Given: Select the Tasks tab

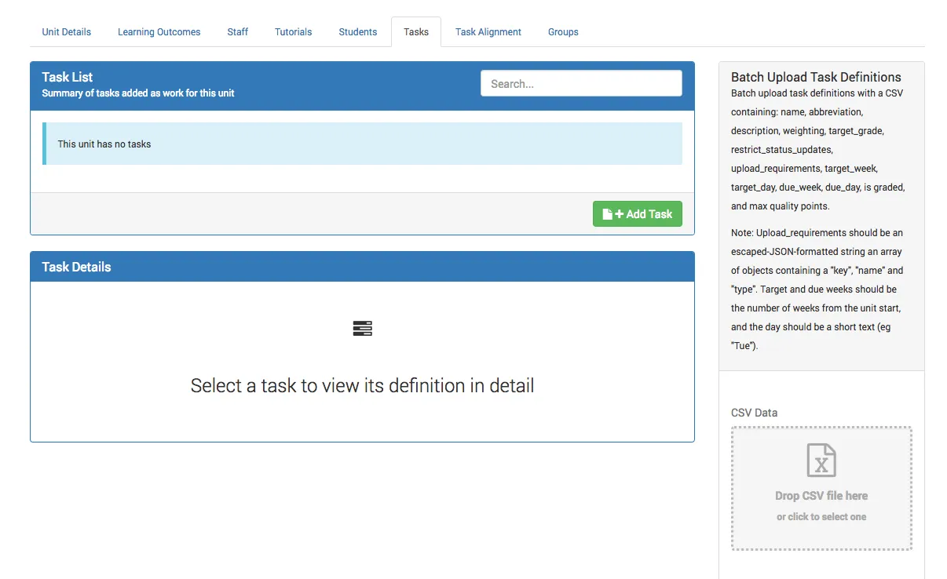Looking at the screenshot, I should coord(415,31).
